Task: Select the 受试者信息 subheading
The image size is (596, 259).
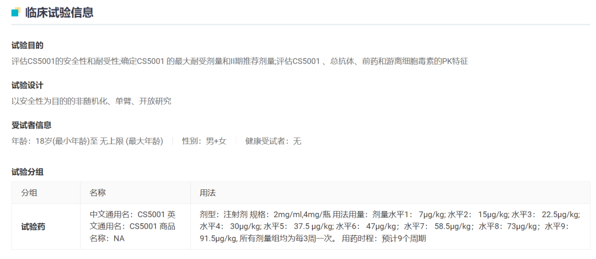Action: pos(31,125)
